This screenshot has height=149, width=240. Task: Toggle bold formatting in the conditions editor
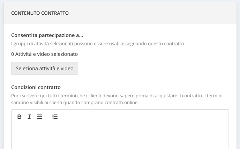[19, 117]
